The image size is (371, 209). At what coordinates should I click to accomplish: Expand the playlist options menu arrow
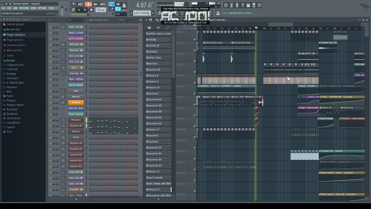pos(147,20)
